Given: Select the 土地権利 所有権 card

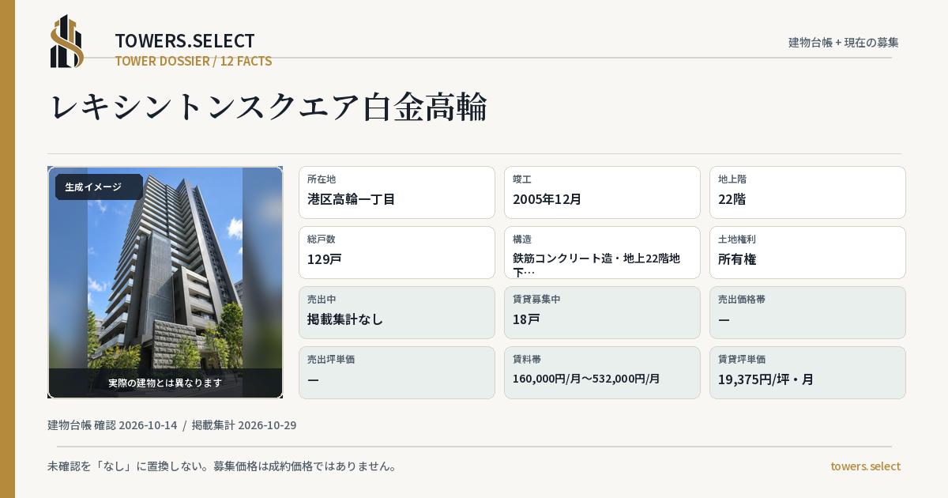Looking at the screenshot, I should [807, 252].
